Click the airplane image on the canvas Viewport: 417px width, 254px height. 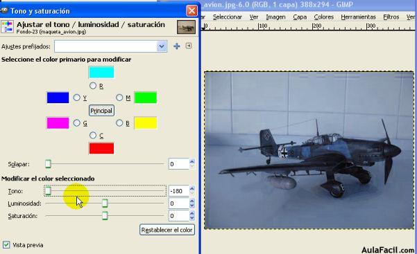(x=309, y=150)
